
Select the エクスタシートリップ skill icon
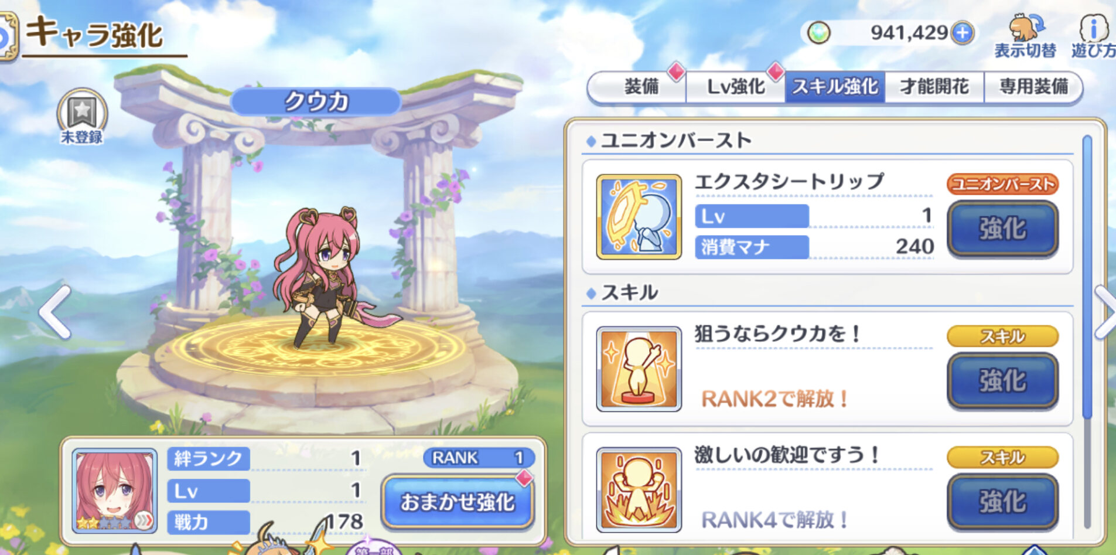coord(639,217)
